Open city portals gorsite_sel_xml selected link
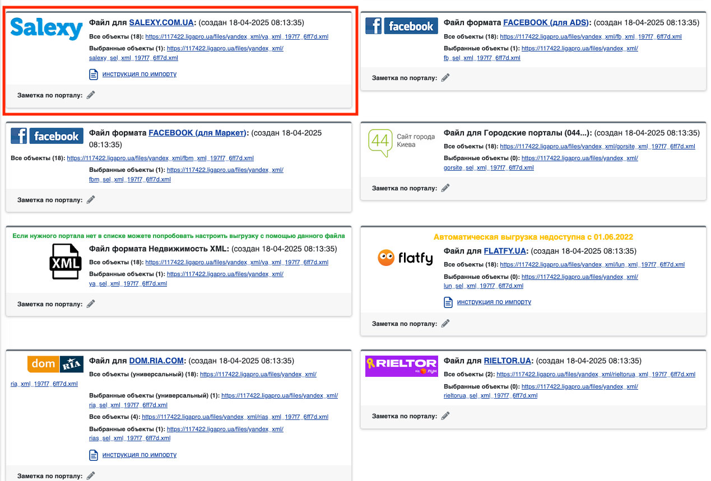 [541, 163]
